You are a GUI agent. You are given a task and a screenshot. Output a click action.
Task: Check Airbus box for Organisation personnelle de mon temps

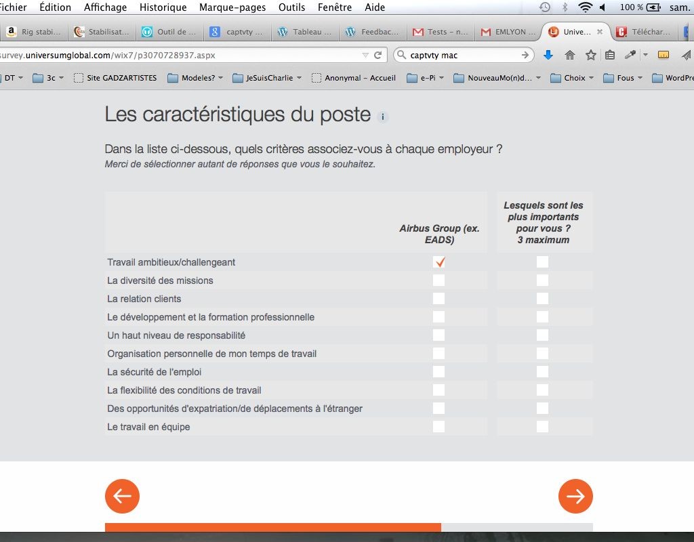click(438, 354)
